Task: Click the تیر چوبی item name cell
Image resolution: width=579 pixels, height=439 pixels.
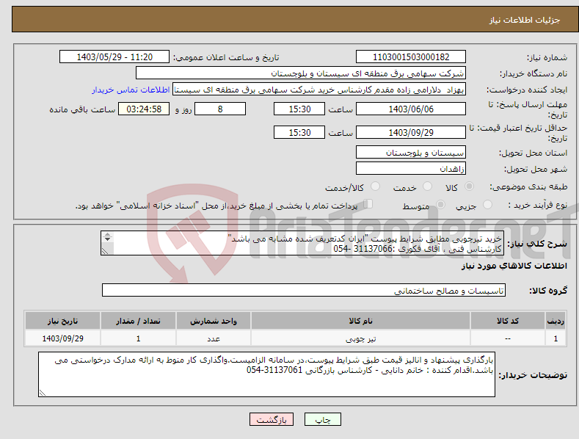Action: (x=360, y=338)
